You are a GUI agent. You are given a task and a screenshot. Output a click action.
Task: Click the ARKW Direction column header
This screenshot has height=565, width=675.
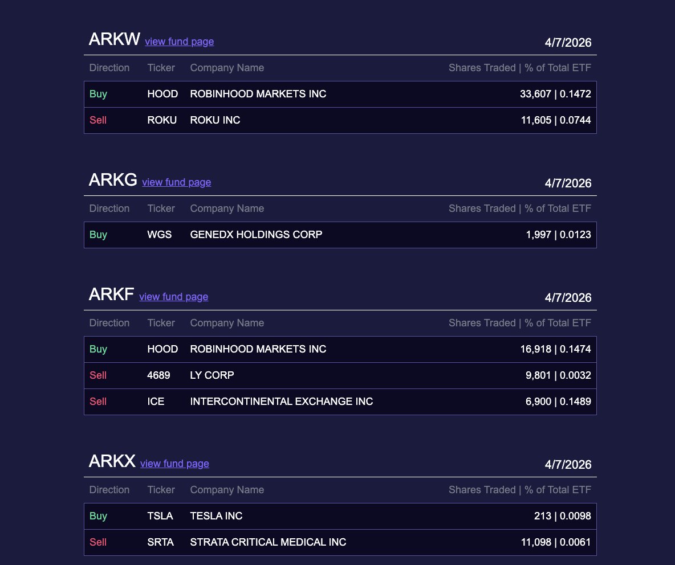pos(109,68)
